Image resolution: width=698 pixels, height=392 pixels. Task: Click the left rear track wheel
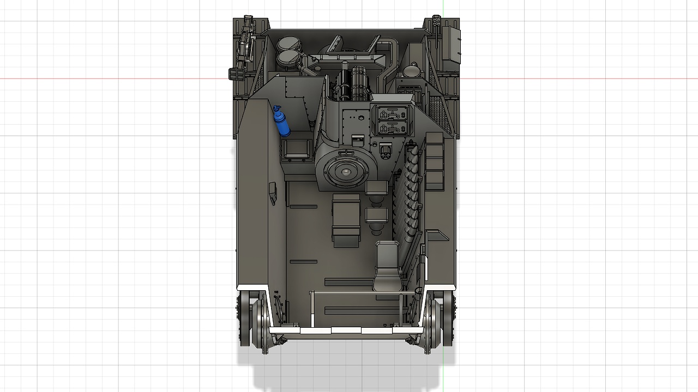tap(255, 318)
